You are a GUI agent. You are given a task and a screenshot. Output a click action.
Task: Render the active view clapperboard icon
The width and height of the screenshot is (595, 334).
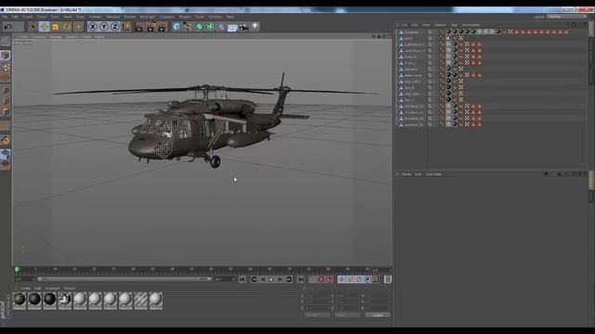[x=139, y=27]
